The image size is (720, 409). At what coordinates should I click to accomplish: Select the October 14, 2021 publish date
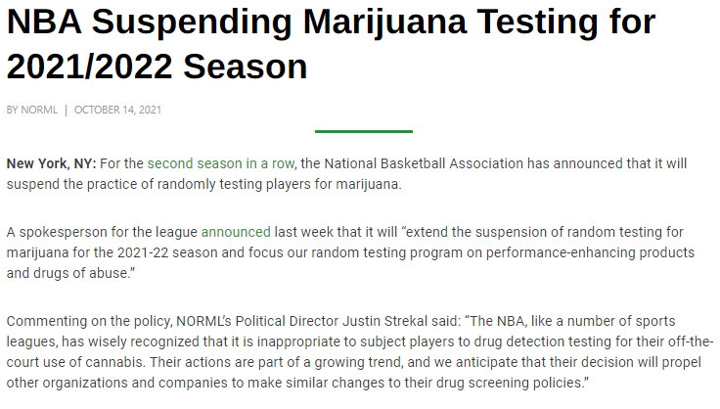point(117,110)
